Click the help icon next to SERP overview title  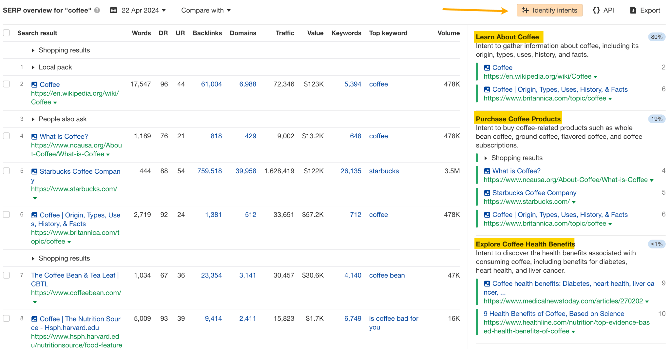coord(96,10)
